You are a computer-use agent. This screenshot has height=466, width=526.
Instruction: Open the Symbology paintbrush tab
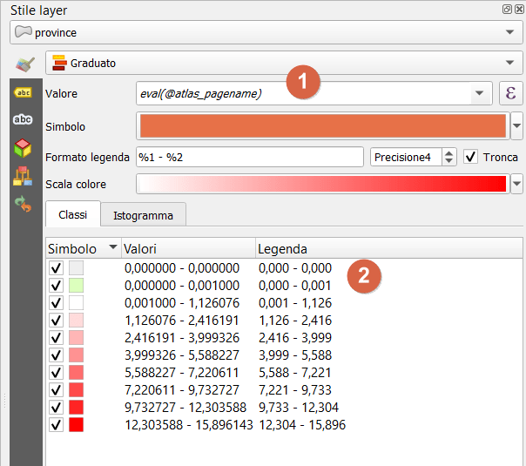(x=24, y=64)
